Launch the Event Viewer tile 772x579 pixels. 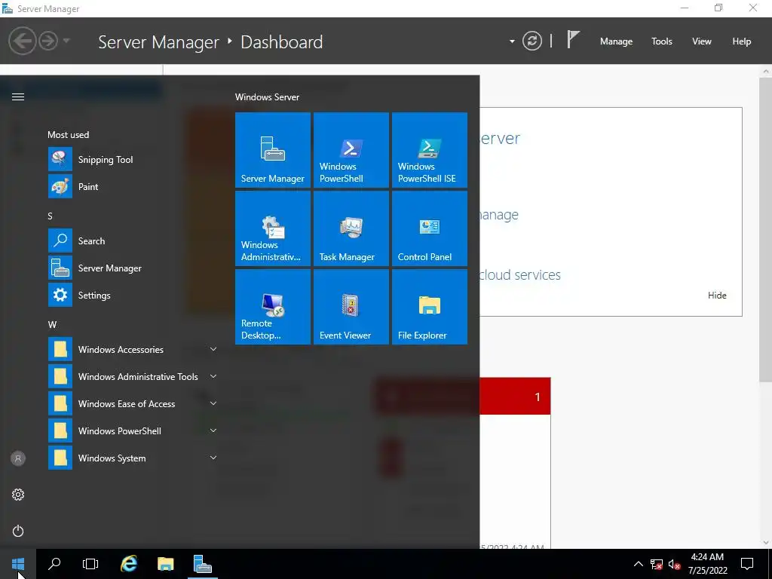coord(351,306)
